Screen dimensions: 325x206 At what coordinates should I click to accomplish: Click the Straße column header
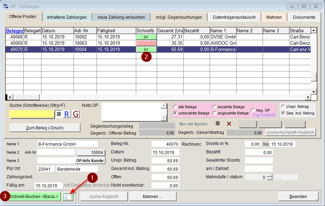tap(300, 31)
